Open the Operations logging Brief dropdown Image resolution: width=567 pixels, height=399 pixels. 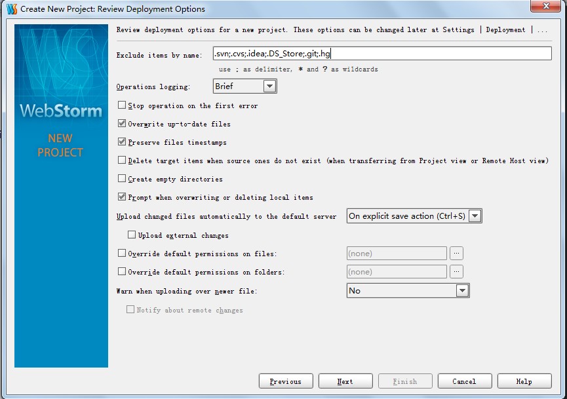(x=244, y=86)
